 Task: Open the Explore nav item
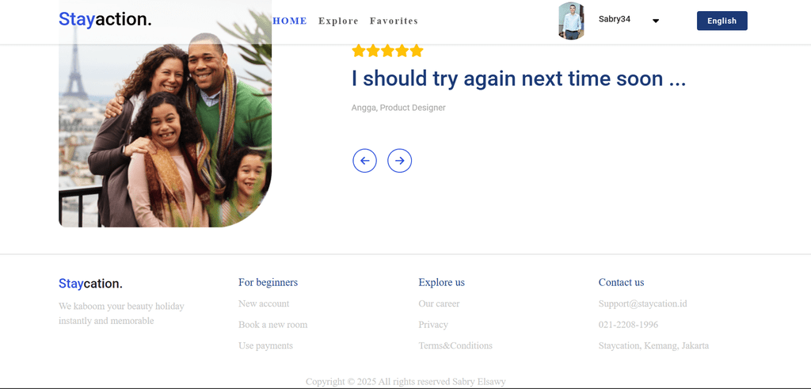point(338,21)
